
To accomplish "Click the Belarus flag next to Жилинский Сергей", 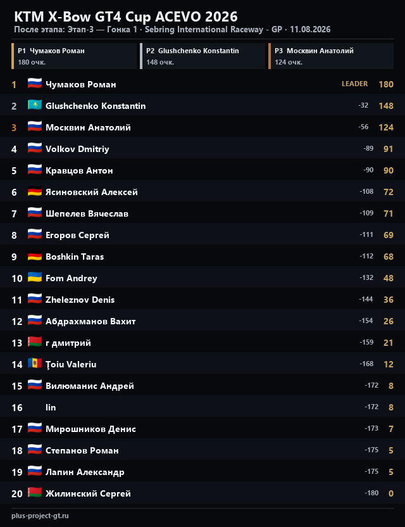I will [35, 493].
